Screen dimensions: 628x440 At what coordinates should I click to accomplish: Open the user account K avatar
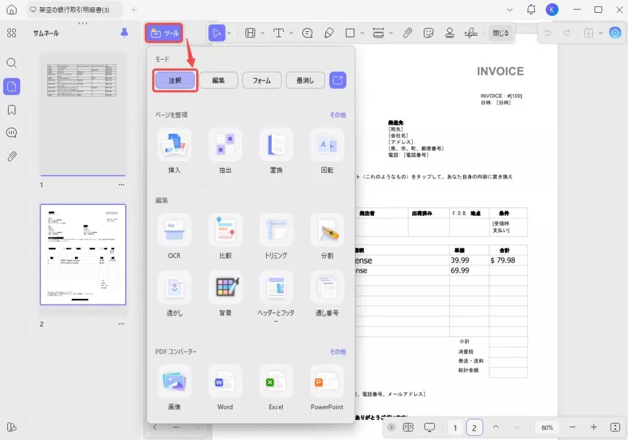click(x=552, y=10)
